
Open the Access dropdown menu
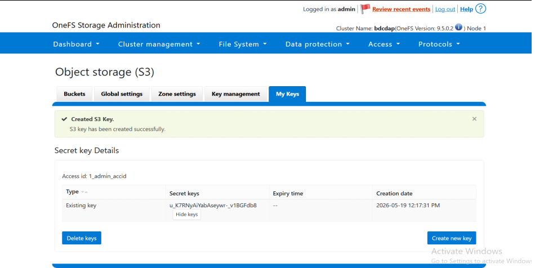(384, 44)
